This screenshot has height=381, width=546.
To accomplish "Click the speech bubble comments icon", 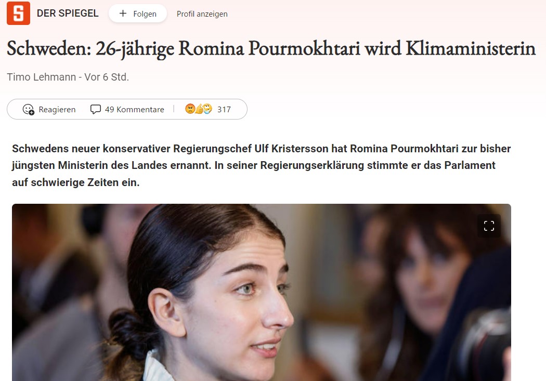I will coord(95,109).
